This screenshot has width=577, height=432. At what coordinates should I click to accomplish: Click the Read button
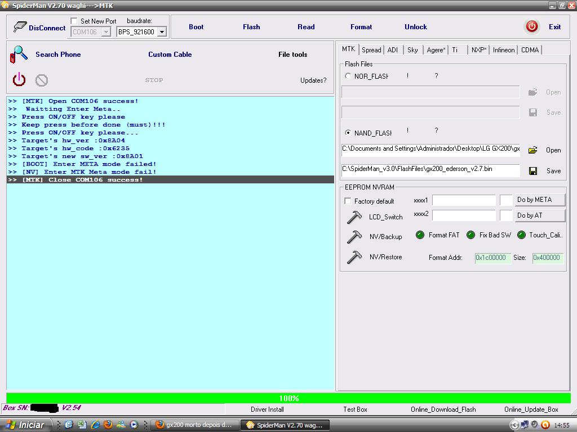click(x=306, y=27)
